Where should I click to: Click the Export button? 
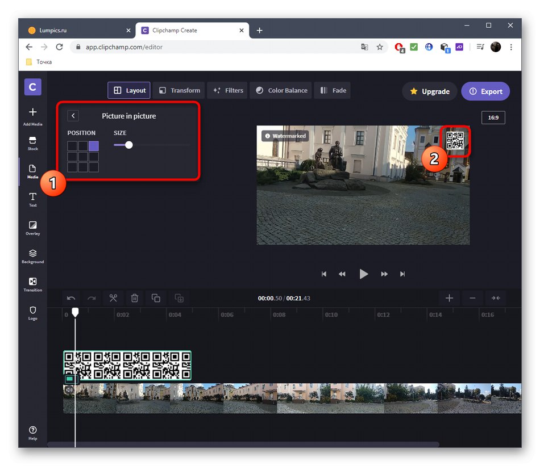(x=485, y=91)
